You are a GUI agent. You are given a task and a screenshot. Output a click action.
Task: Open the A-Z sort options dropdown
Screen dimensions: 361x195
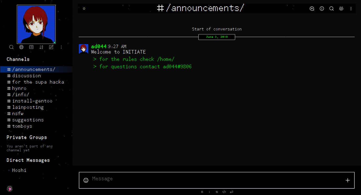pyautogui.click(x=41, y=47)
